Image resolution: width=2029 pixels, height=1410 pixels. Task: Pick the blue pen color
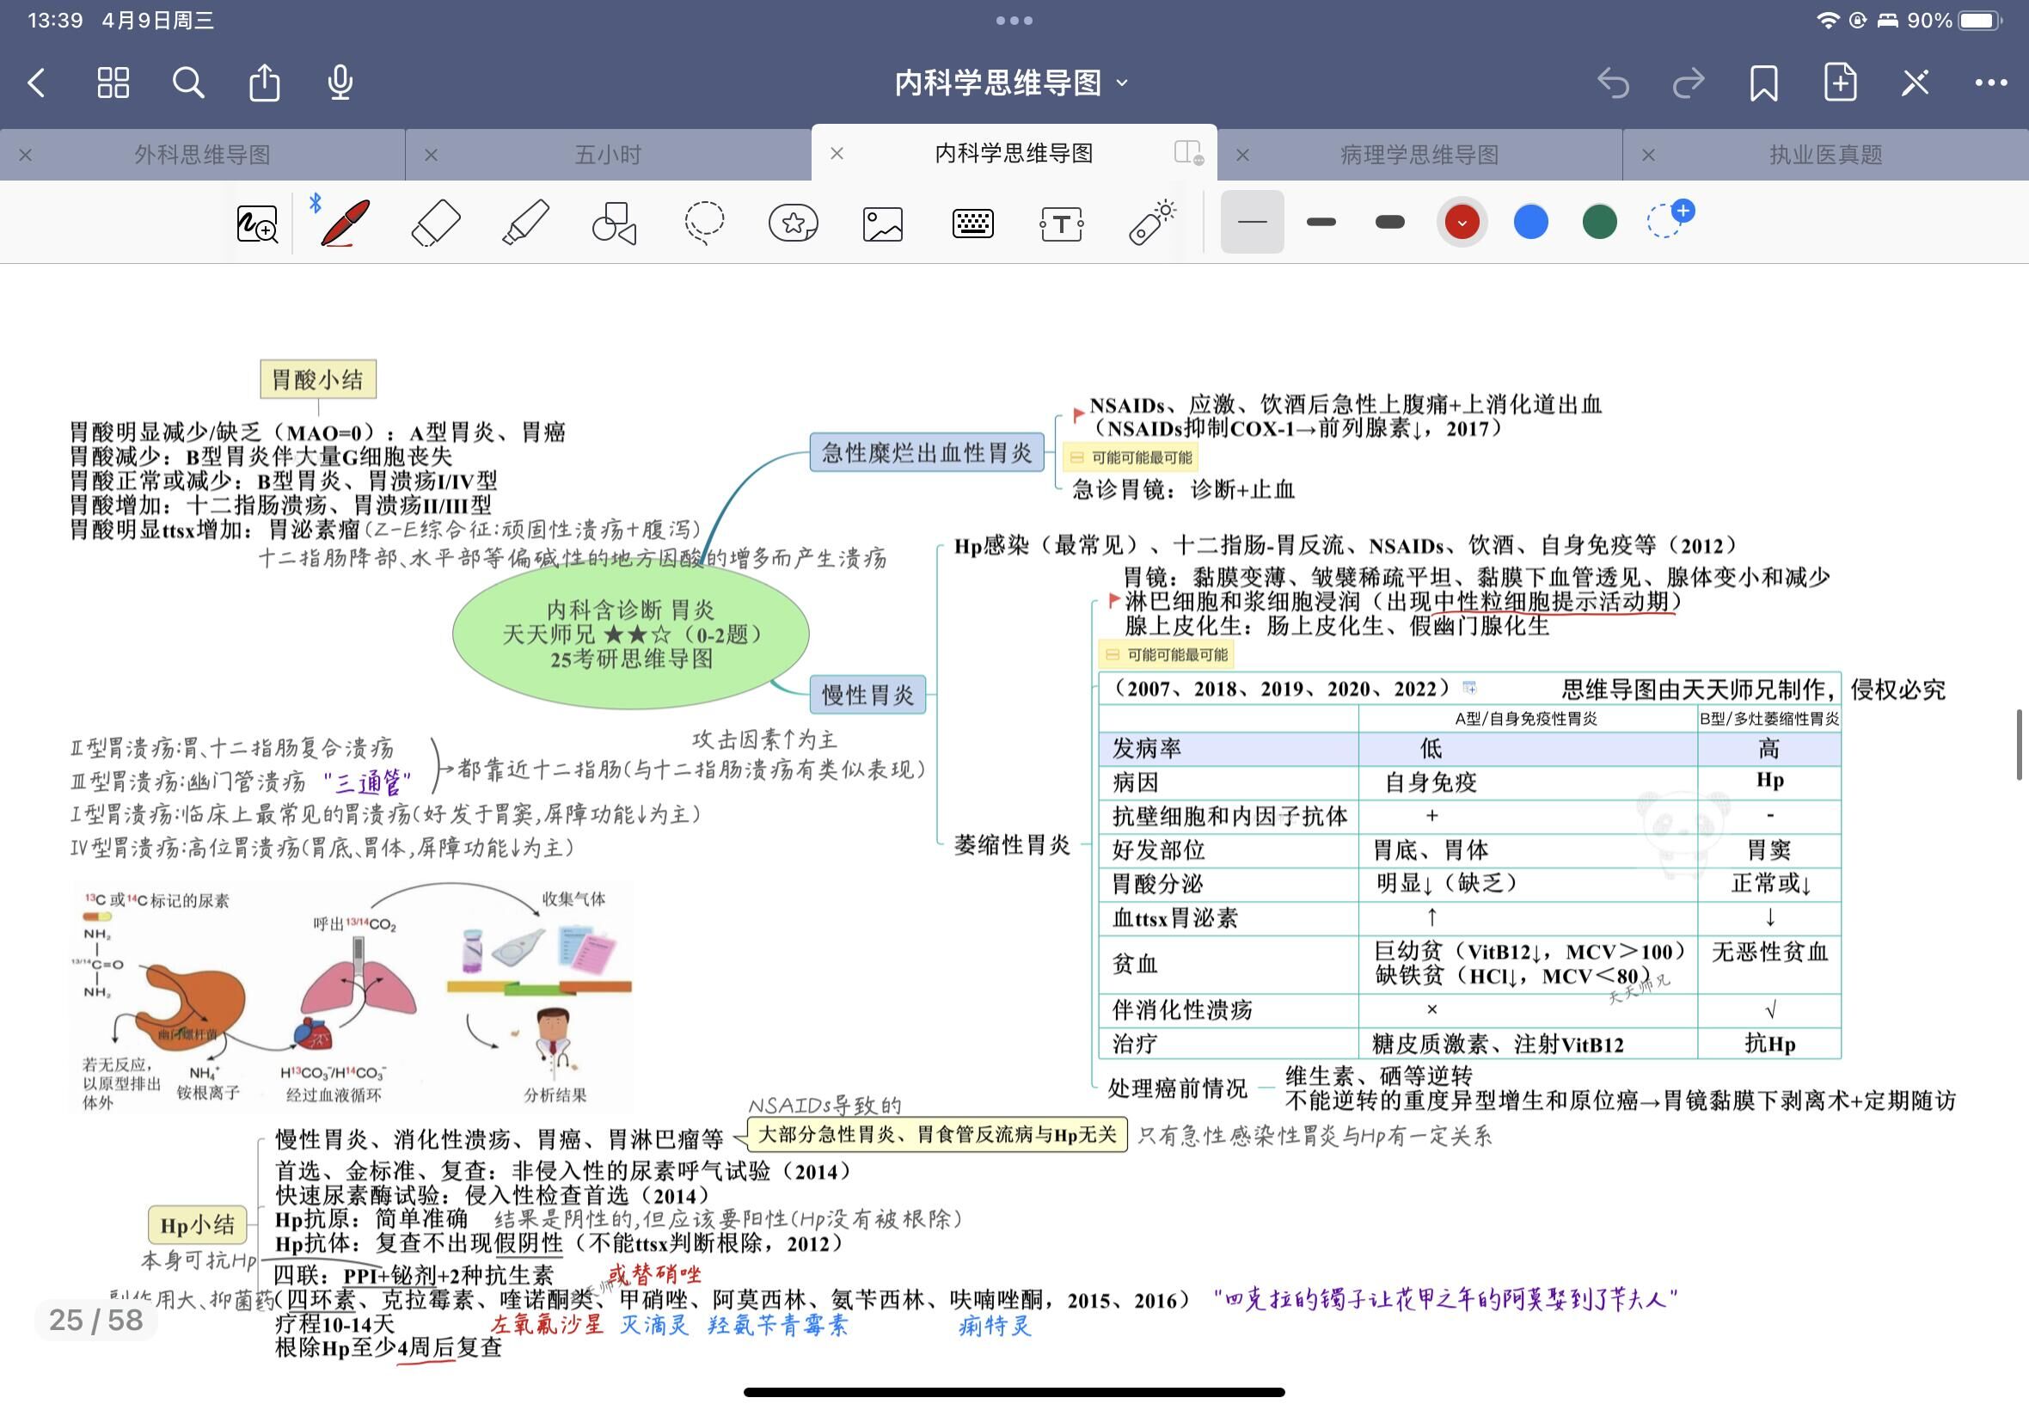pyautogui.click(x=1531, y=223)
